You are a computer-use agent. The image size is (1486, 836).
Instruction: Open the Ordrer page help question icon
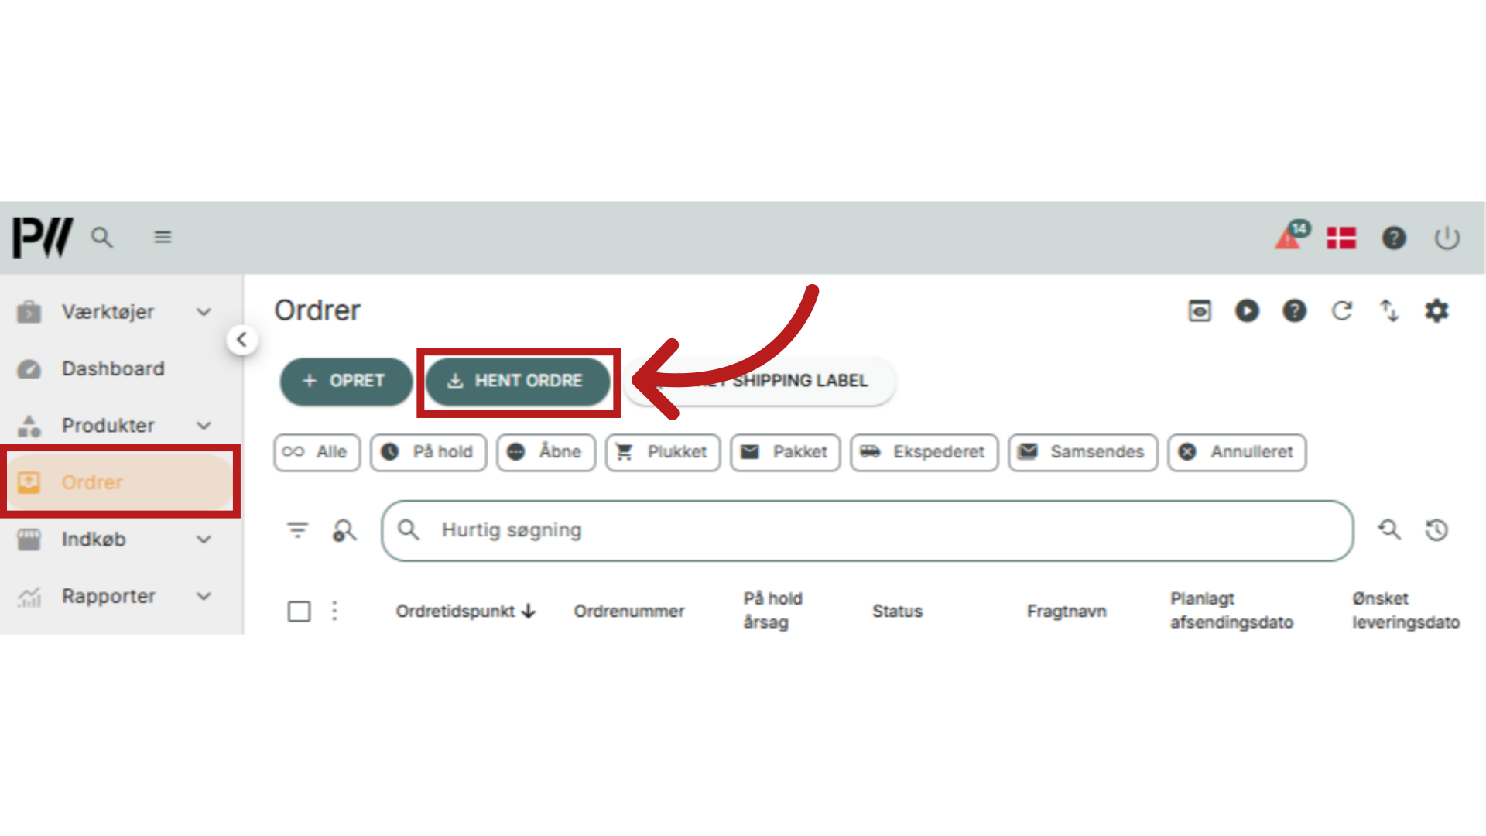[1294, 311]
